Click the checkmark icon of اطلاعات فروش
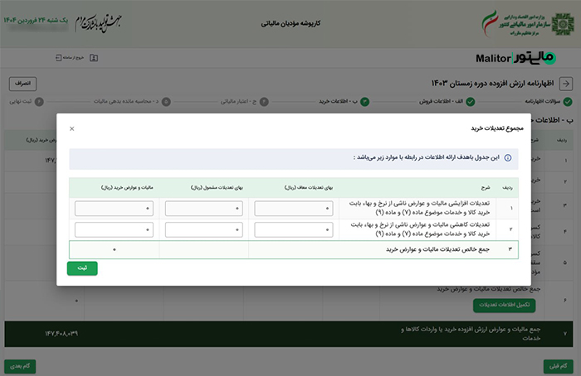The width and height of the screenshot is (581, 376). [x=471, y=101]
